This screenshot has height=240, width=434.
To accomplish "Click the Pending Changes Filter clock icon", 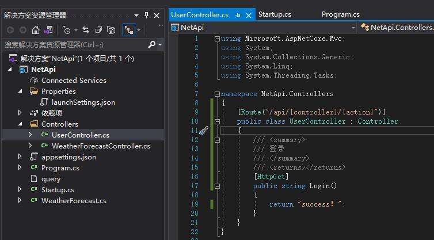I will (x=66, y=30).
